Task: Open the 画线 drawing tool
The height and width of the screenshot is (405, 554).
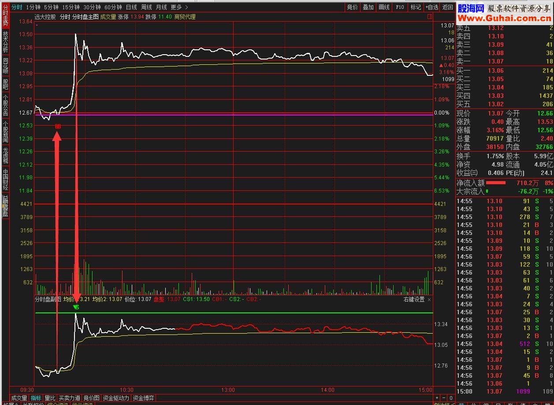Action: coord(384,7)
